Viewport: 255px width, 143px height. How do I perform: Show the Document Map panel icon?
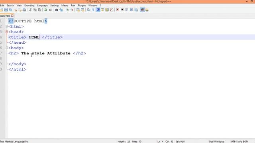coord(107,10)
